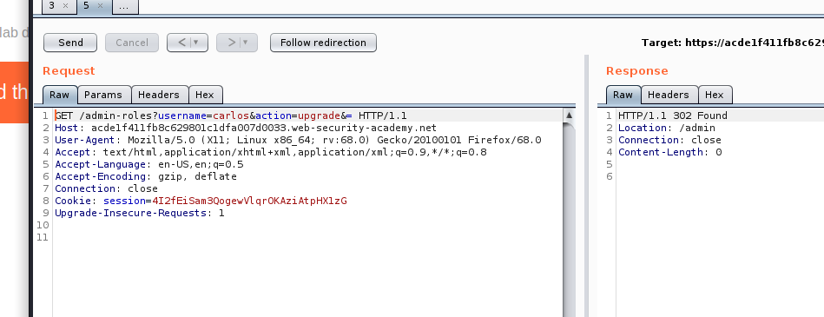The height and width of the screenshot is (317, 824).
Task: Open the Response Hex tab
Action: [x=715, y=95]
